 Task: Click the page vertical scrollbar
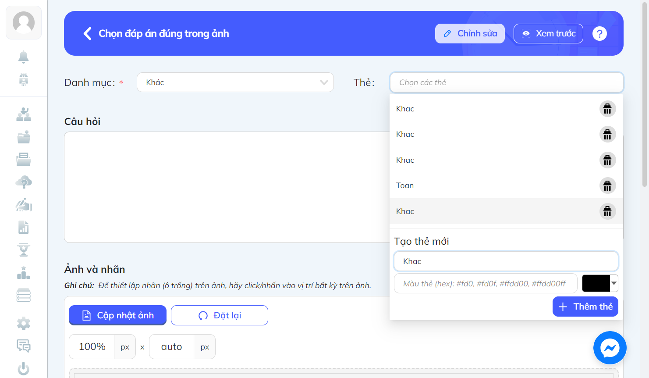[645, 94]
